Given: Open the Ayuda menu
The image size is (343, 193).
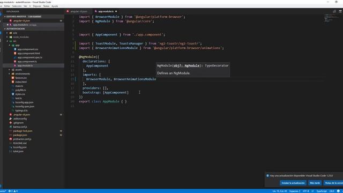Looking at the screenshot, I should [55, 6].
